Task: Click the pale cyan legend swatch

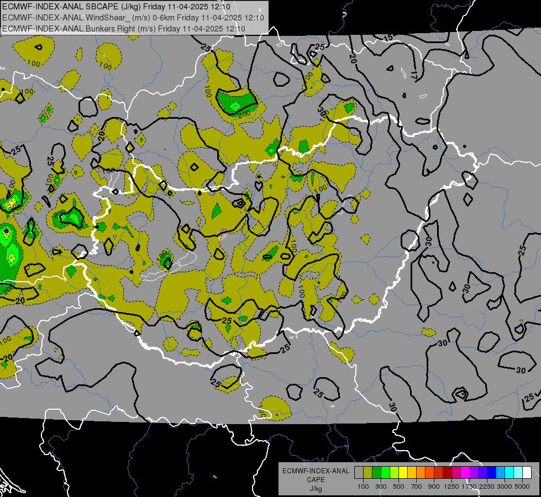Action: pyautogui.click(x=518, y=473)
